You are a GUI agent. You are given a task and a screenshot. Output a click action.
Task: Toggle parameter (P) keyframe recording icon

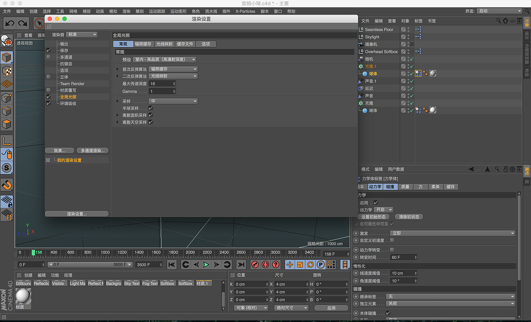coord(321,264)
